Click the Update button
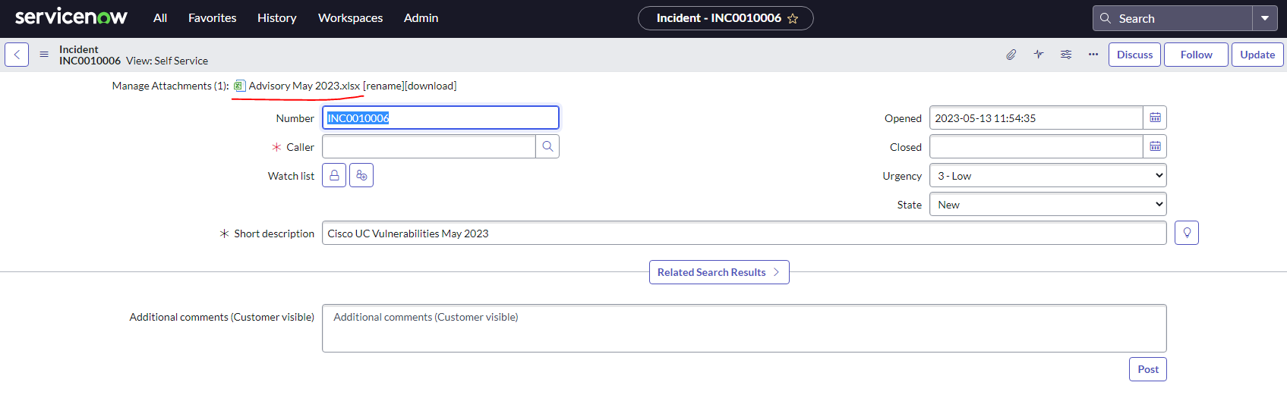Image resolution: width=1287 pixels, height=398 pixels. (x=1257, y=55)
